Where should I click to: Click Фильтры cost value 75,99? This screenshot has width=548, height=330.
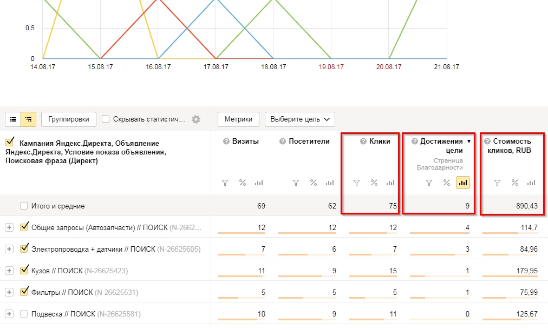tap(529, 292)
